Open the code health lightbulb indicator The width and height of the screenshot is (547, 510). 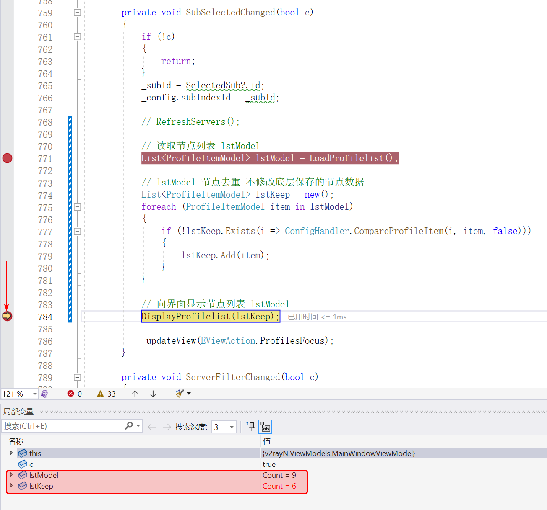(x=44, y=394)
